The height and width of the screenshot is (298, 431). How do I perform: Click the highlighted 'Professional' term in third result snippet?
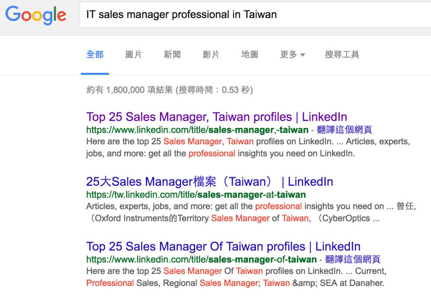[110, 283]
